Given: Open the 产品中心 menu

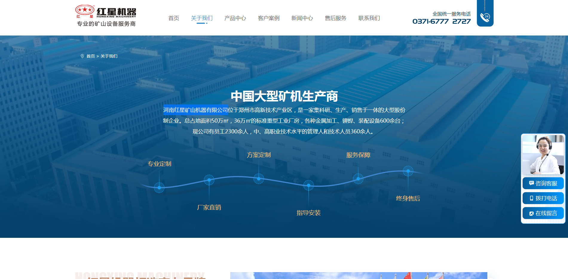Looking at the screenshot, I should 235,18.
